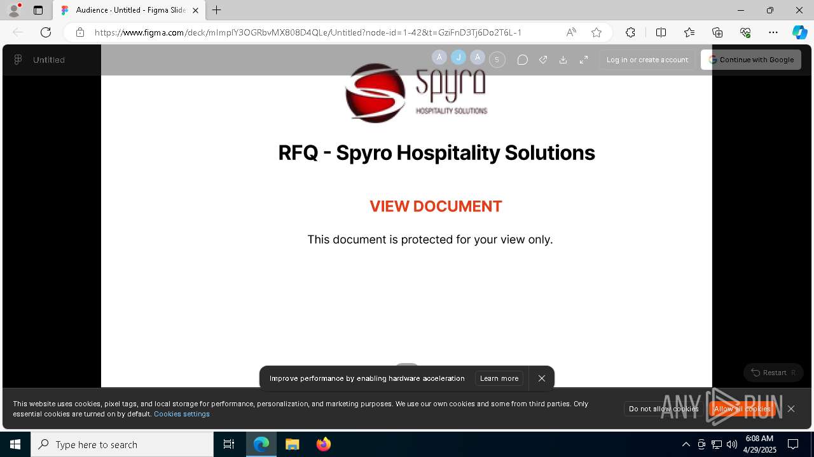This screenshot has height=457, width=814.
Task: Download the deck with the download icon
Action: [563, 60]
